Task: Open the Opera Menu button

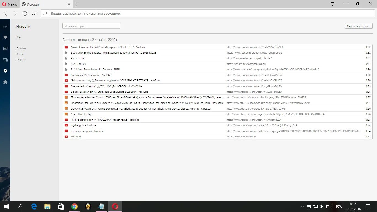Action: coord(10,4)
